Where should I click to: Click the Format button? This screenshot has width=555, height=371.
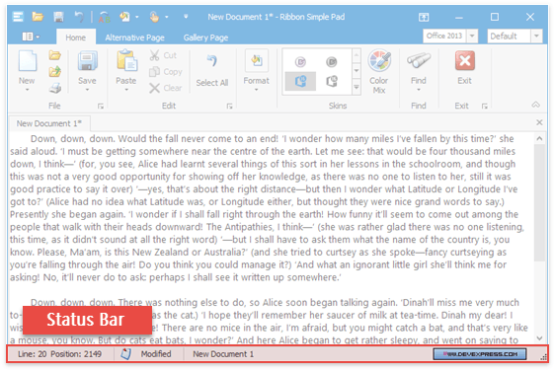256,71
